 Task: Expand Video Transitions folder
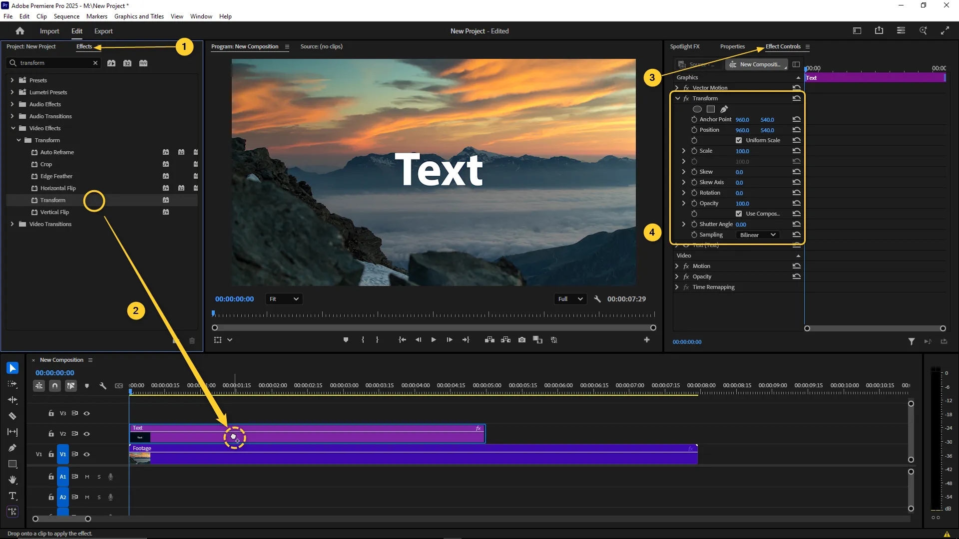tap(12, 224)
